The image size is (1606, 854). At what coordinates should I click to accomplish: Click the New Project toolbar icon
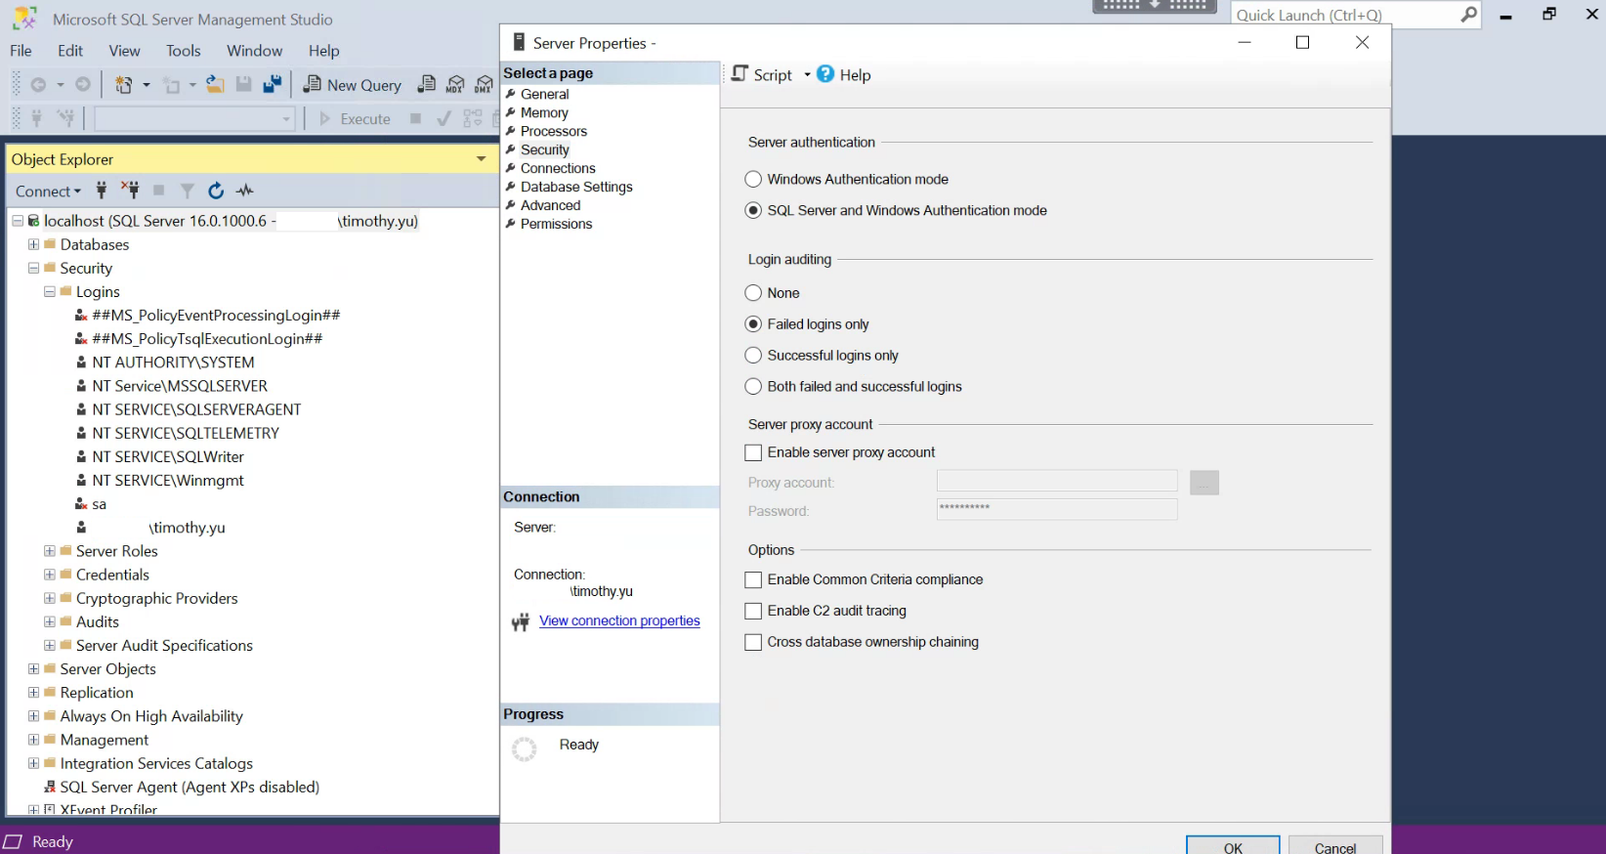pyautogui.click(x=123, y=85)
